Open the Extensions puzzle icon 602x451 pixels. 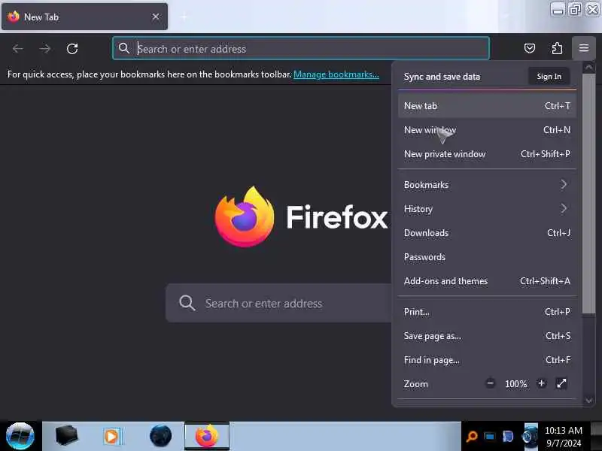click(557, 48)
